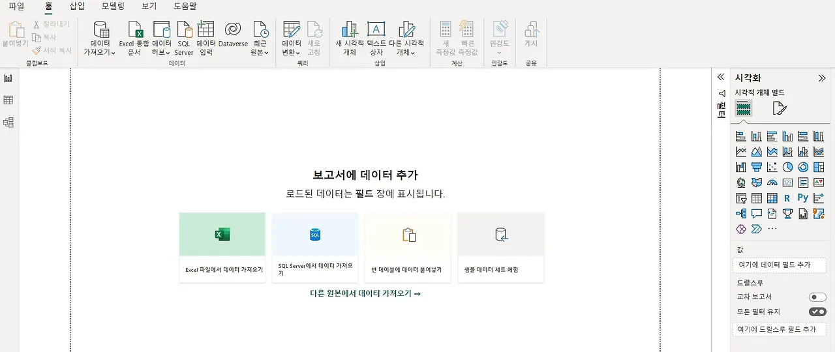Click 빈 테이블에 데이터 붙여넣기 card
Viewport: 835px width, 352px height.
[x=408, y=247]
